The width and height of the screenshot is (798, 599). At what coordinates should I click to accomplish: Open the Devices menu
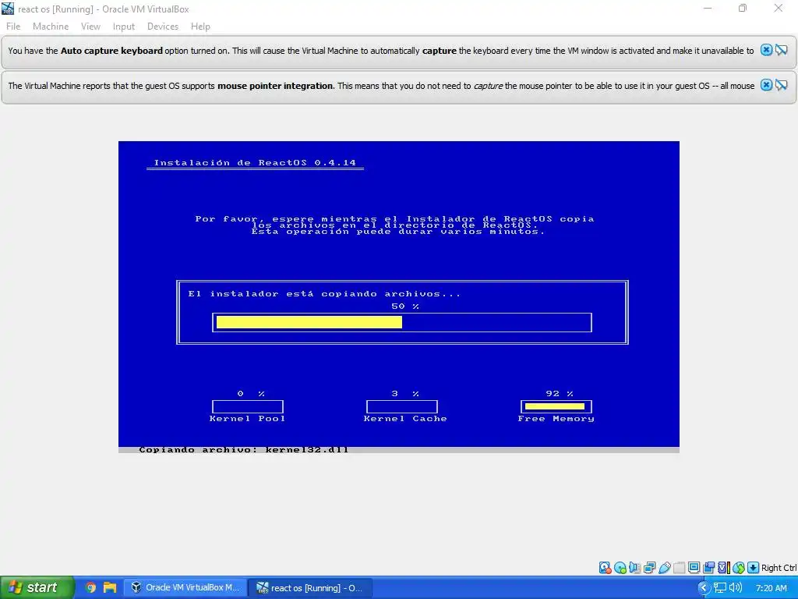(x=163, y=27)
